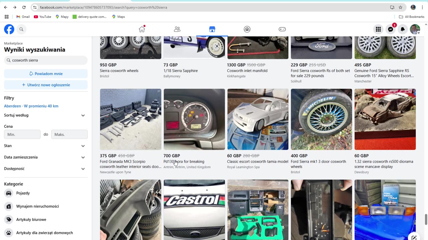Open Facebook search magnifier icon
Viewport: 428px width, 240px height.
[21, 29]
